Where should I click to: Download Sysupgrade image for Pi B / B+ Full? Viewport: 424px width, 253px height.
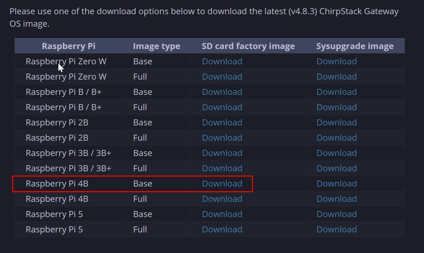point(336,107)
